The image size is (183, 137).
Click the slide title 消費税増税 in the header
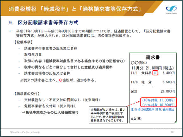pos(22,9)
